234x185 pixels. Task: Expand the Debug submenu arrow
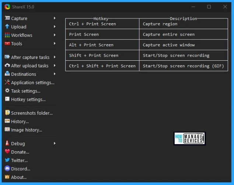pyautogui.click(x=55, y=143)
